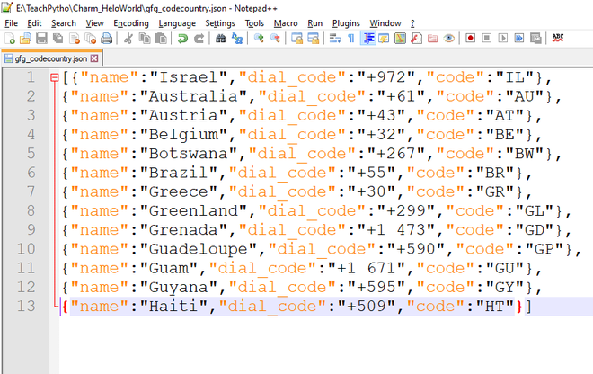Toggle the Function List panel
This screenshot has width=593, height=374.
(x=416, y=39)
